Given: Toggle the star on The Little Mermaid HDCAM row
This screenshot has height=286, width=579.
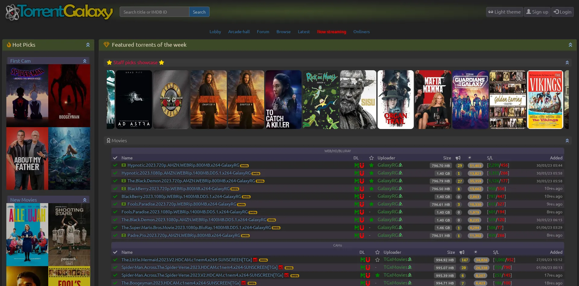Looking at the screenshot, I should coord(377,260).
